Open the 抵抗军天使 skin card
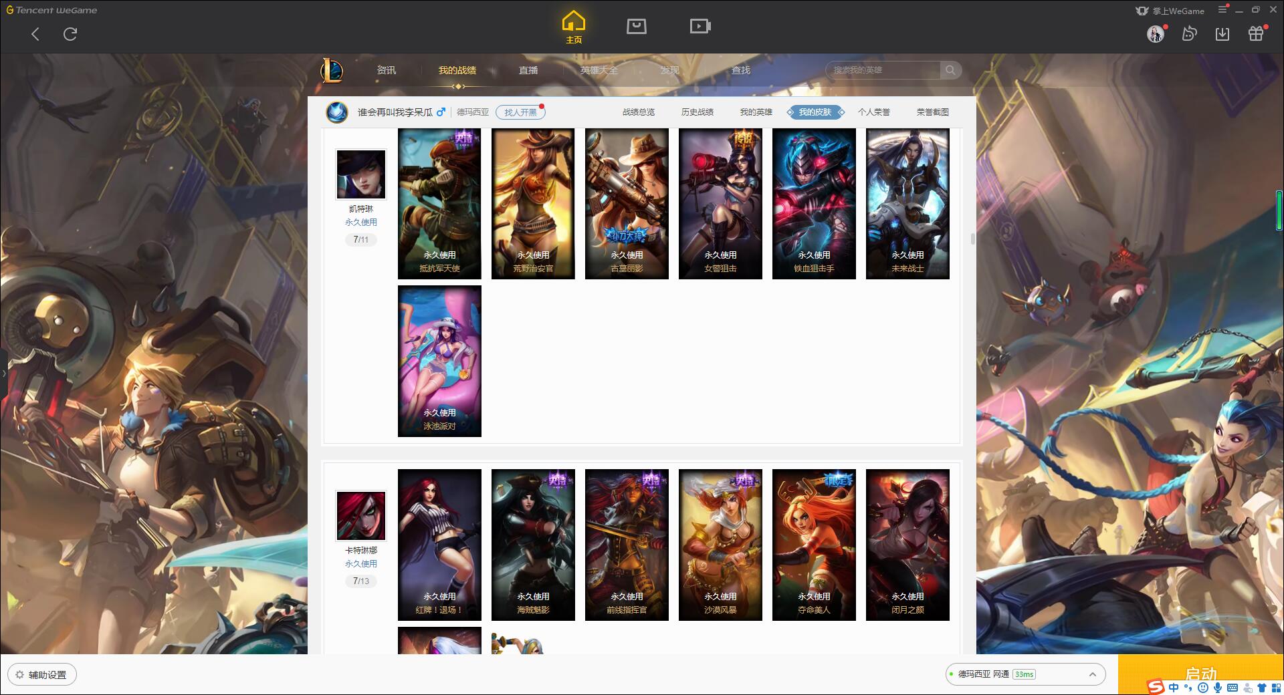1284x695 pixels. pyautogui.click(x=439, y=204)
